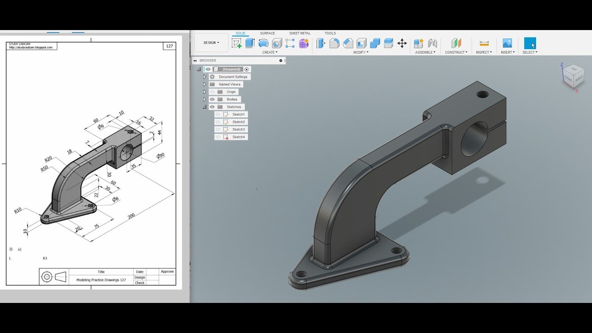Click the New Component icon
The width and height of the screenshot is (592, 333).
(419, 43)
